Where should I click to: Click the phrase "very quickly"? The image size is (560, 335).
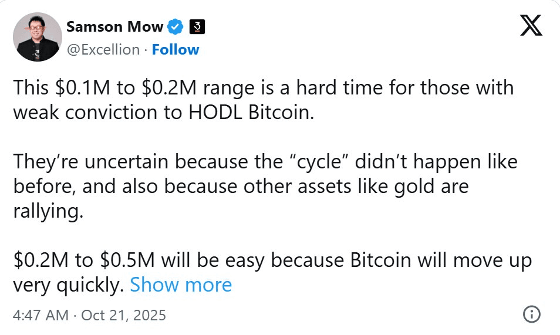68,285
